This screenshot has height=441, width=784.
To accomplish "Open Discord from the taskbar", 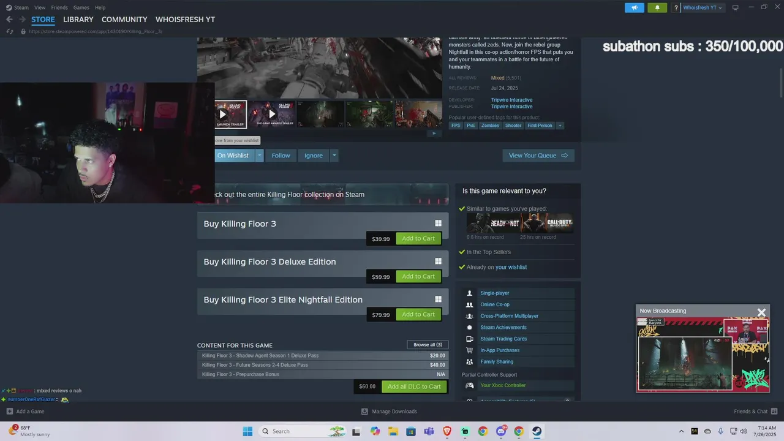I will pos(501,431).
